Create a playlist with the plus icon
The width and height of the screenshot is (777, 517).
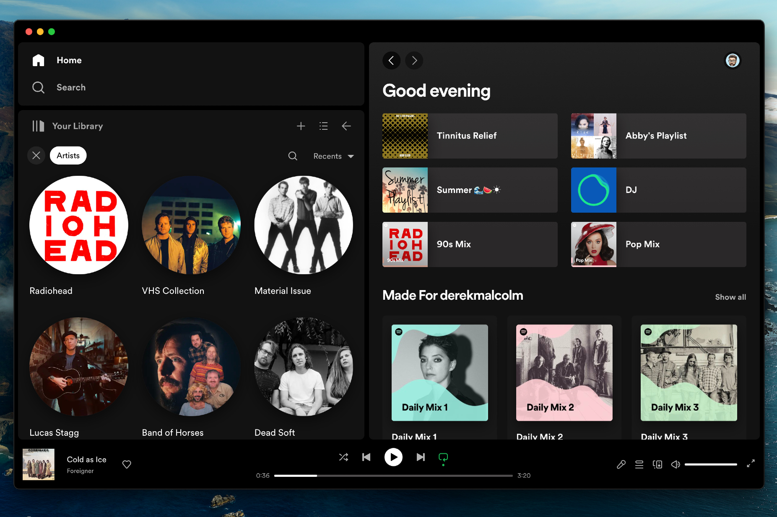coord(301,126)
